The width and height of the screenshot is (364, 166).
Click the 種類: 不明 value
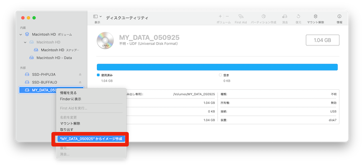tap(334, 94)
